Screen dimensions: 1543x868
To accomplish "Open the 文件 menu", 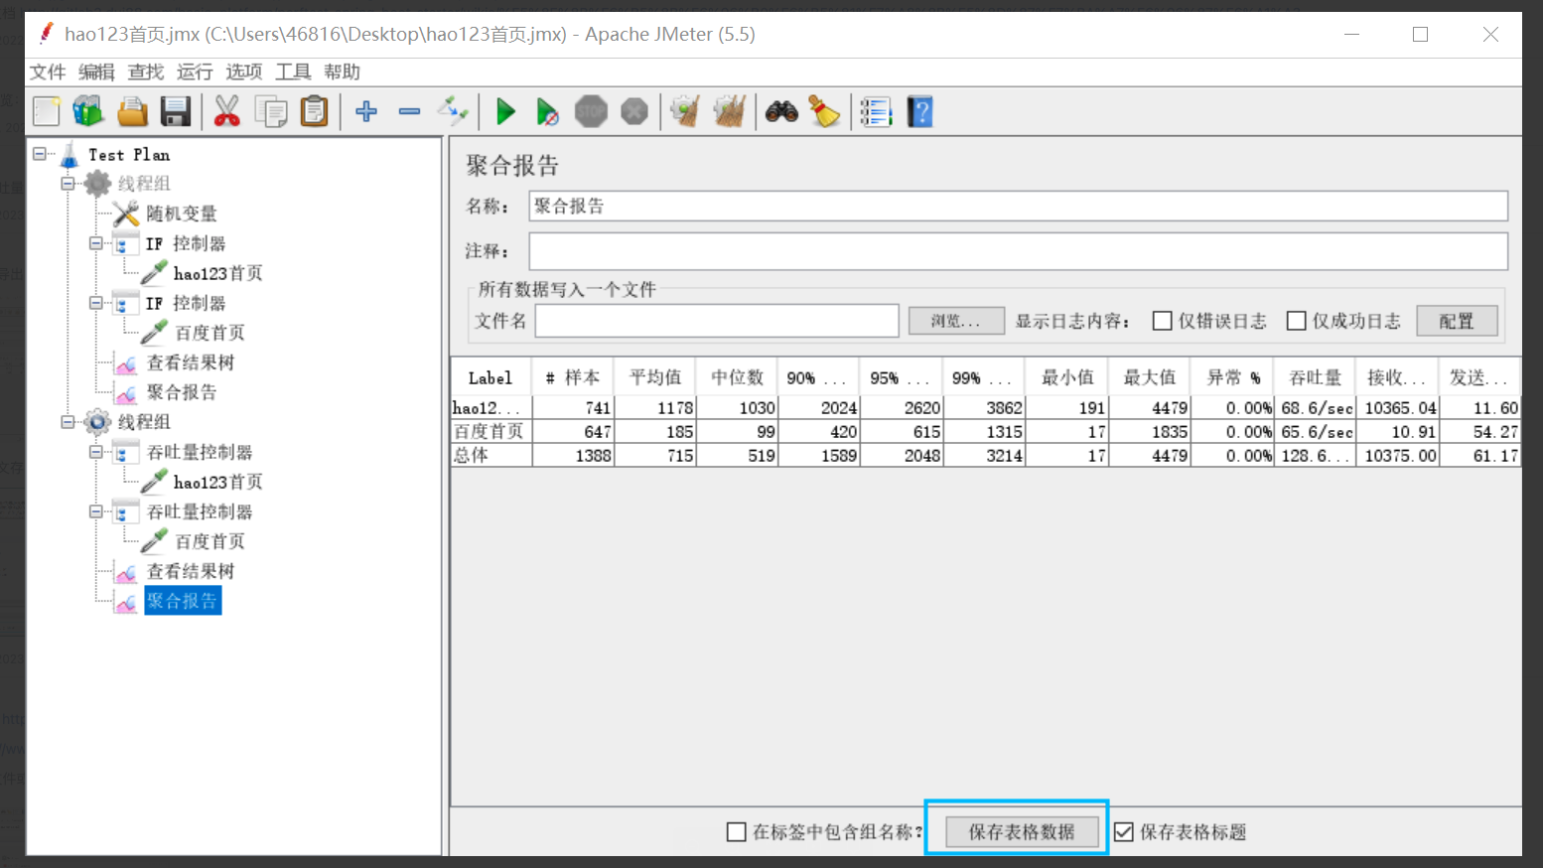I will pos(47,72).
